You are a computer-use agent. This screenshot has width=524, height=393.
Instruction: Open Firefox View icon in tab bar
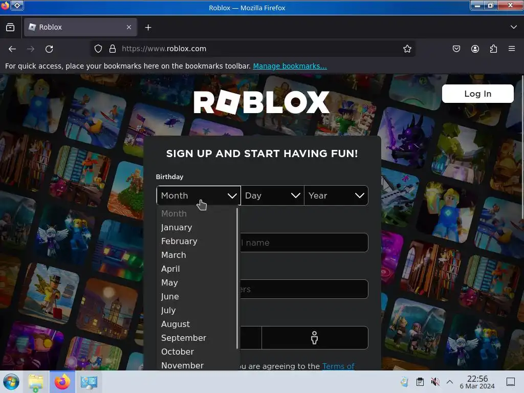(x=10, y=28)
